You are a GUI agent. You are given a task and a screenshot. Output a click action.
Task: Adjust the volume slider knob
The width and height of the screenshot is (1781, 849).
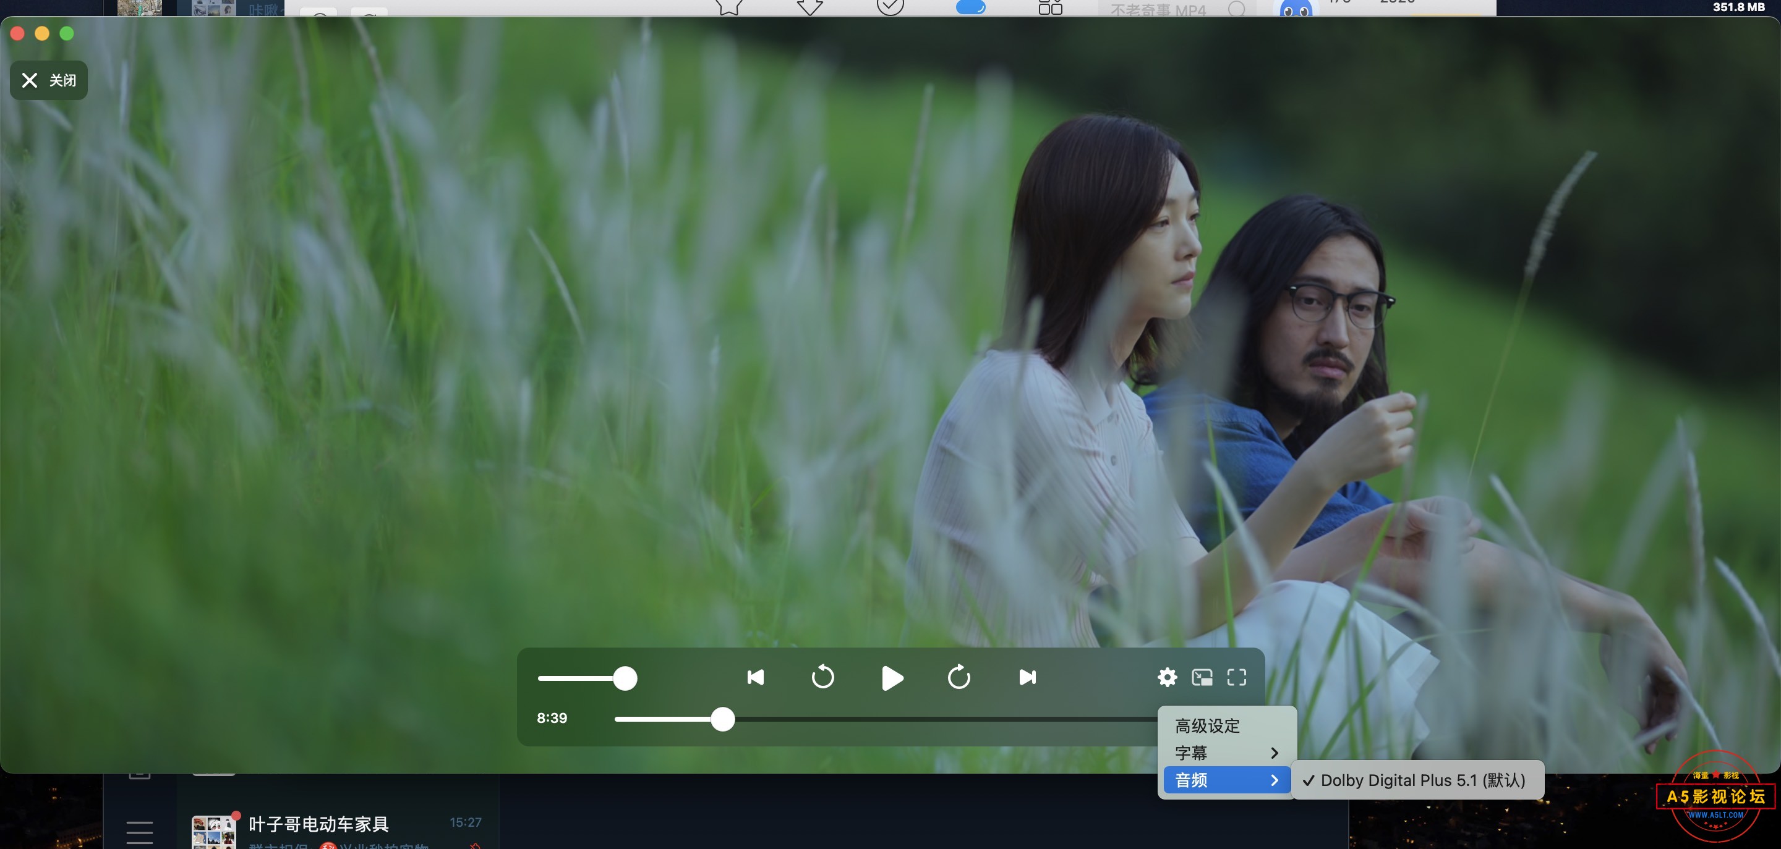point(625,678)
